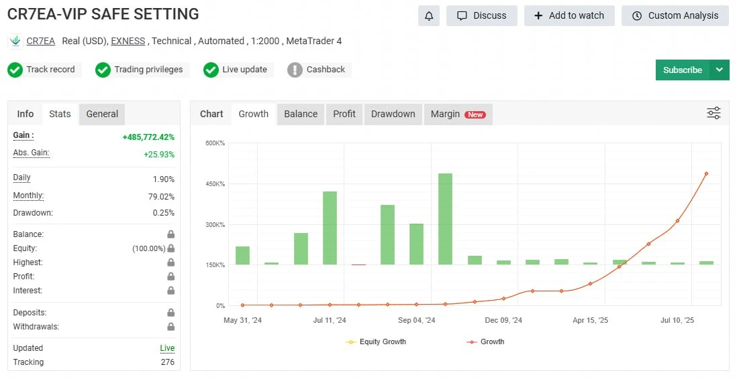Click the Live update verified badge
This screenshot has width=737, height=379.
coord(211,70)
